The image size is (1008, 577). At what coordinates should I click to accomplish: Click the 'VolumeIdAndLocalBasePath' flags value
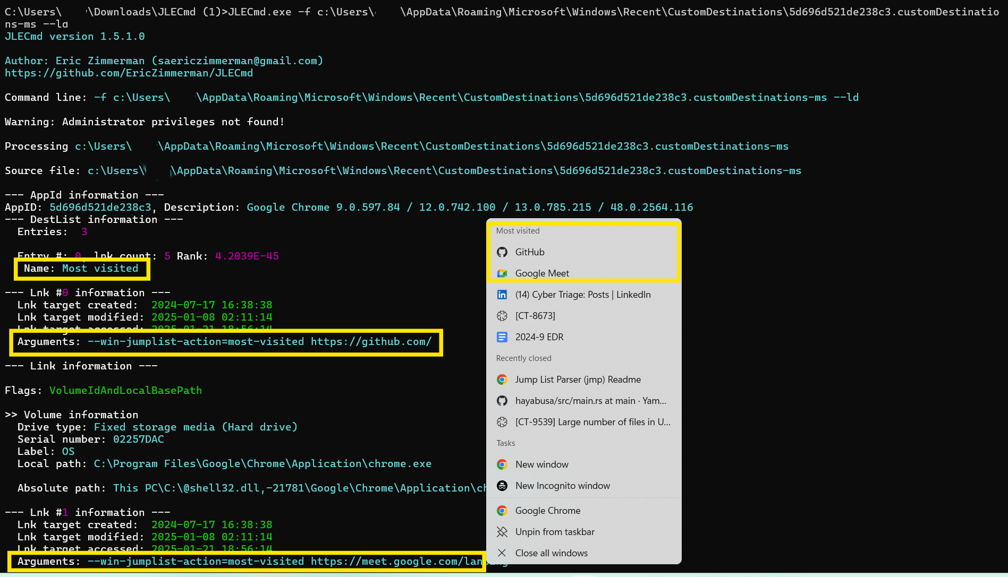pyautogui.click(x=126, y=390)
